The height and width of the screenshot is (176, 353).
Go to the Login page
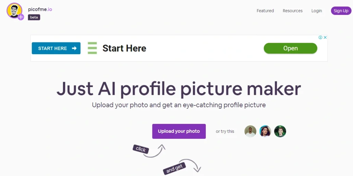[316, 11]
